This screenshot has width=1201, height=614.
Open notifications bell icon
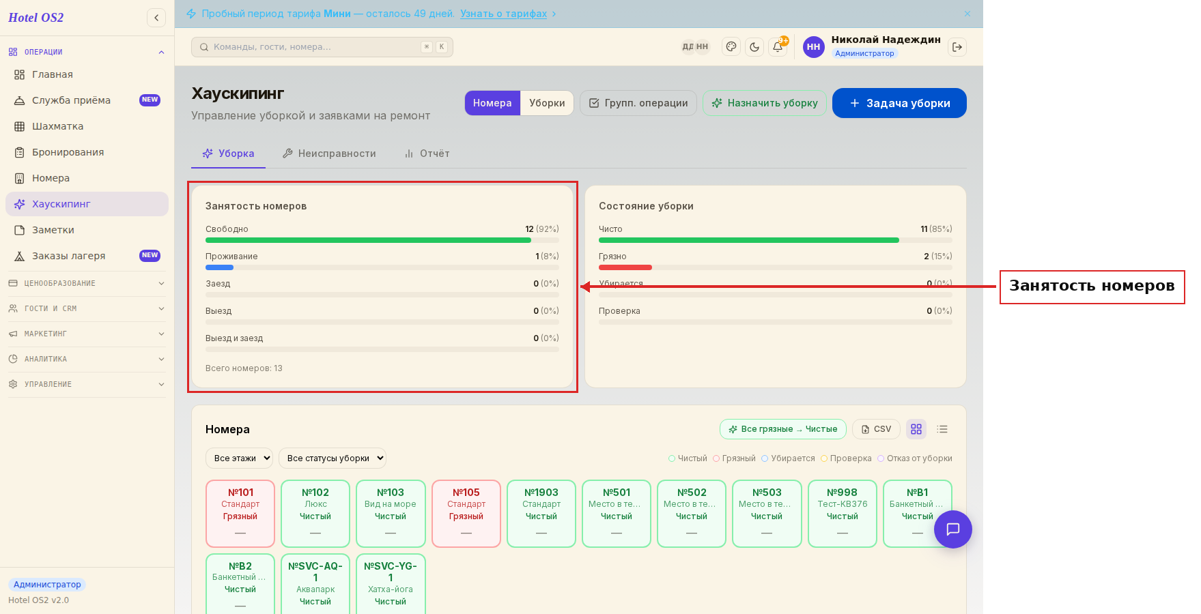(778, 47)
